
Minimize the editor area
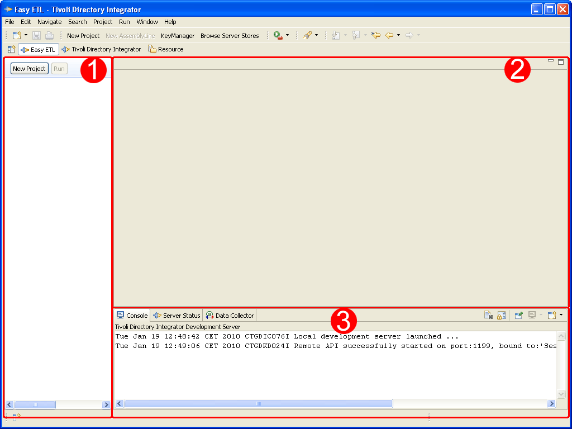tap(551, 61)
